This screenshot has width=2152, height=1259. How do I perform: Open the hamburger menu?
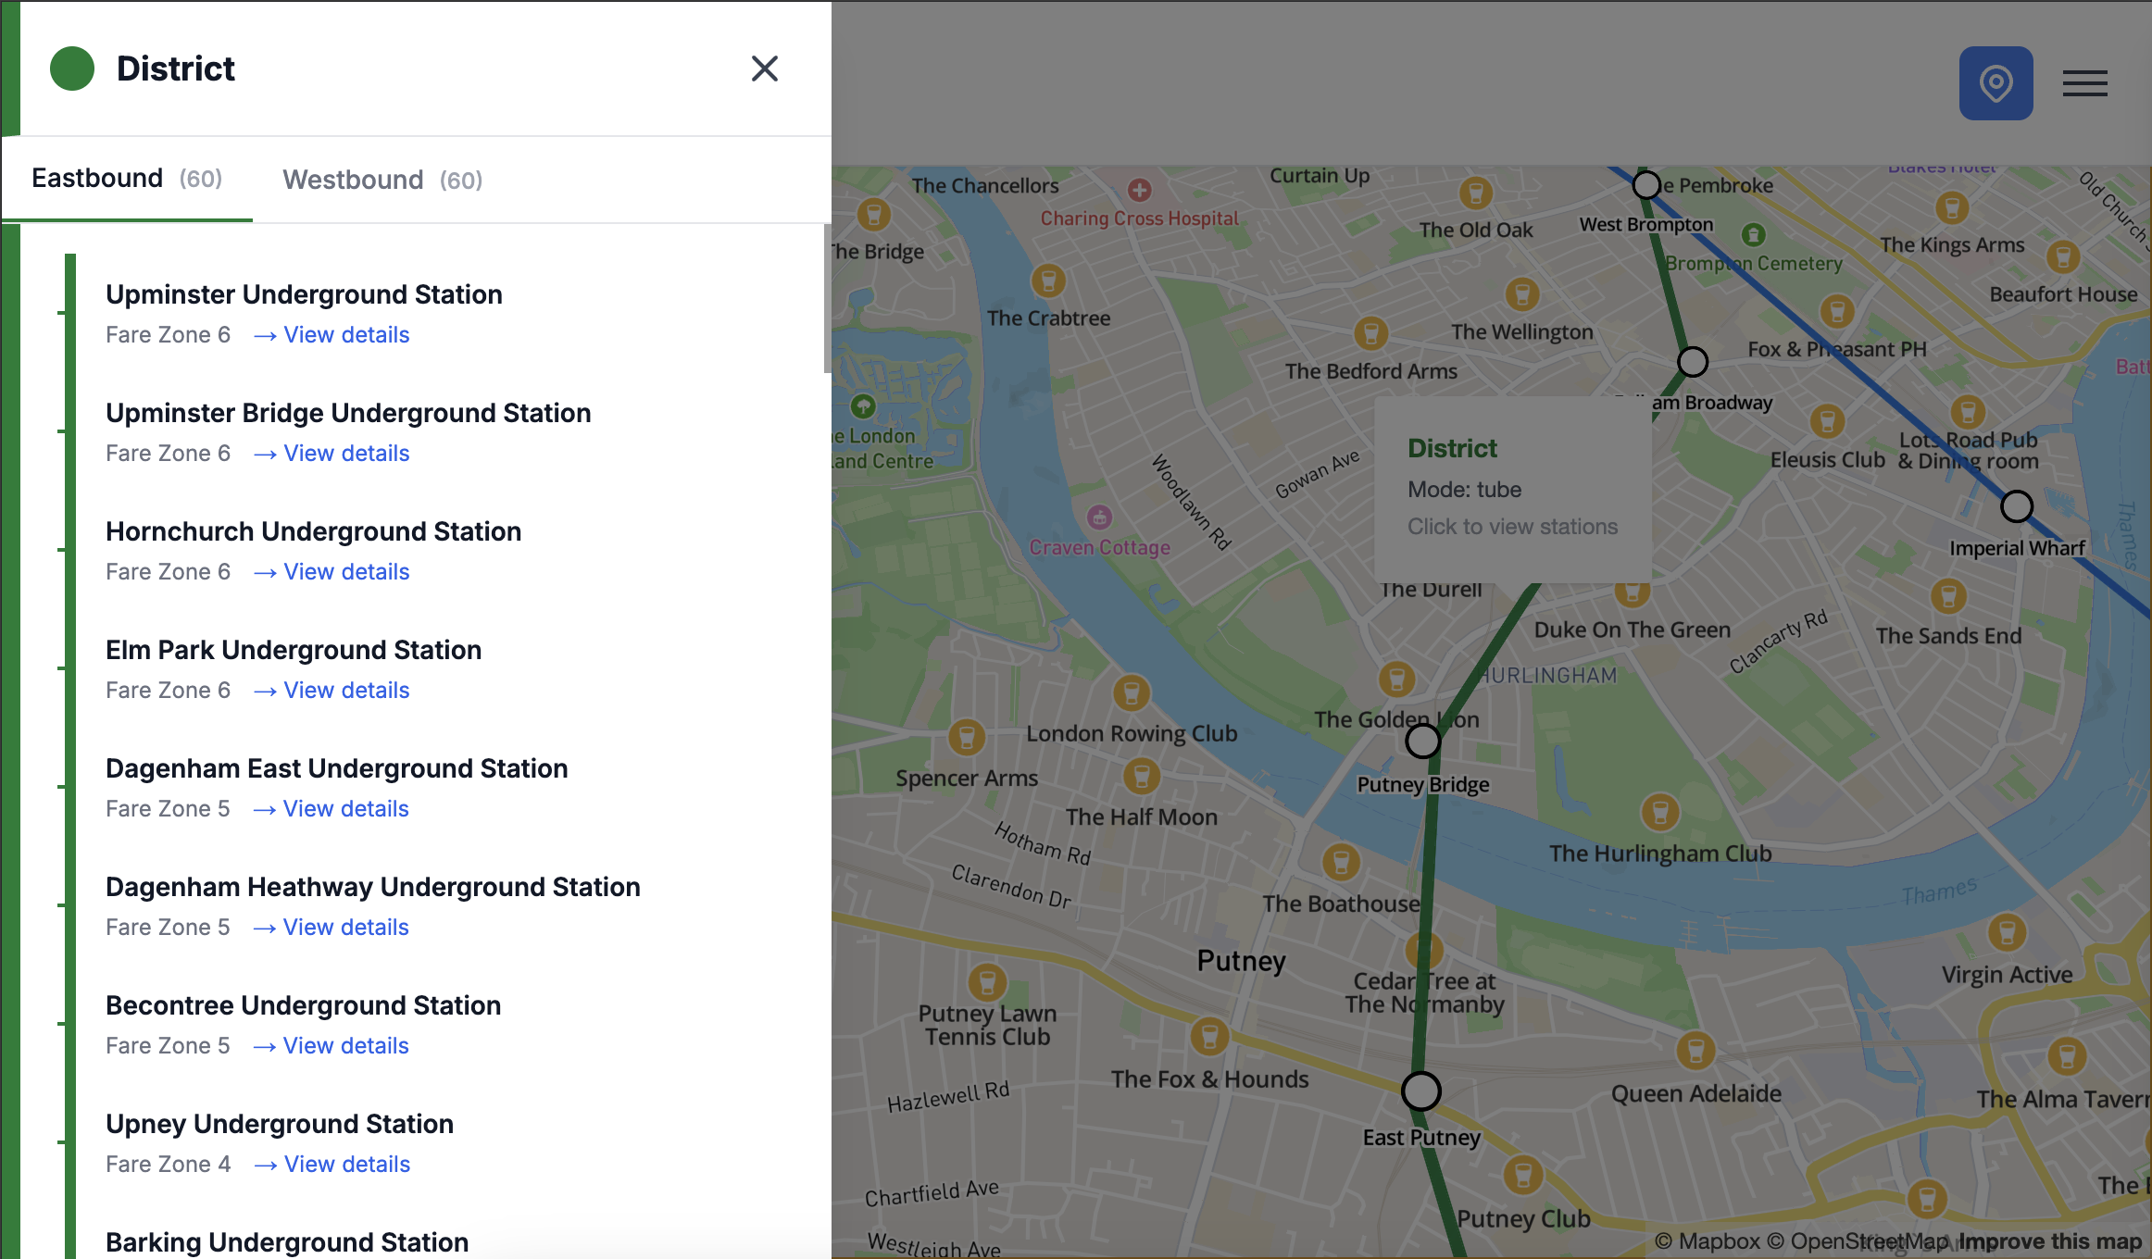pos(2084,83)
